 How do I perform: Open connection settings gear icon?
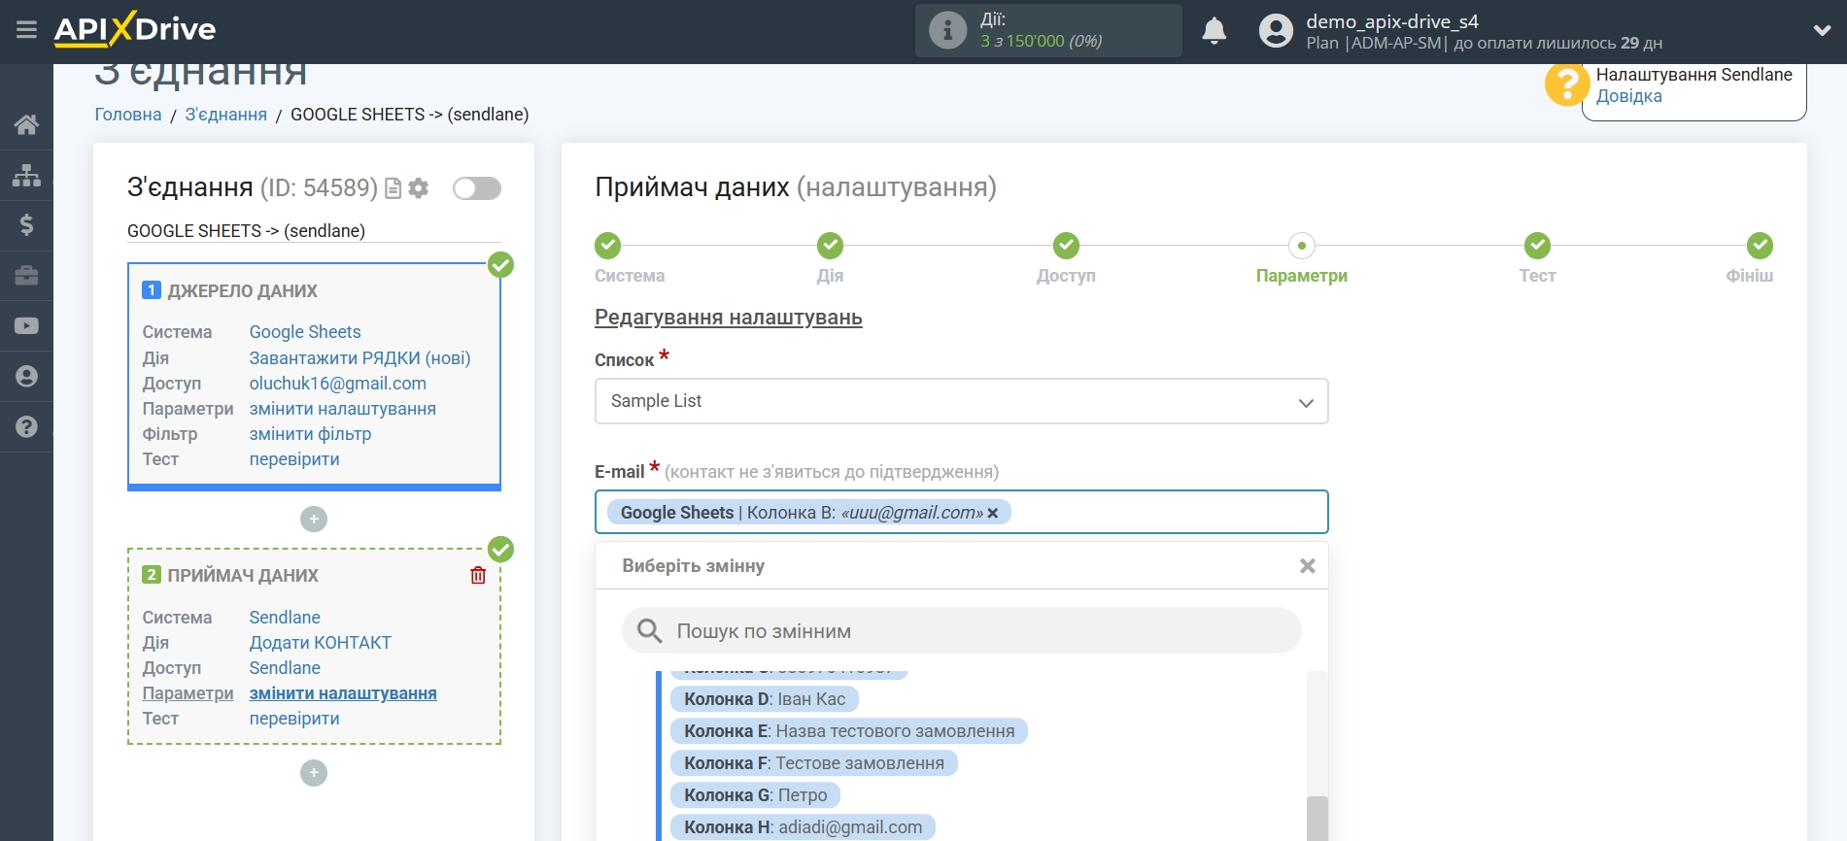pos(419,188)
